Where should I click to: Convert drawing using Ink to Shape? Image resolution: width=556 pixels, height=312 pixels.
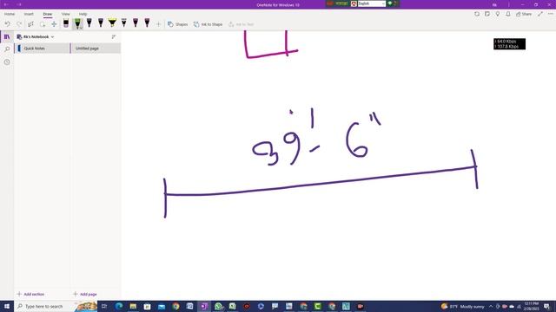(208, 24)
